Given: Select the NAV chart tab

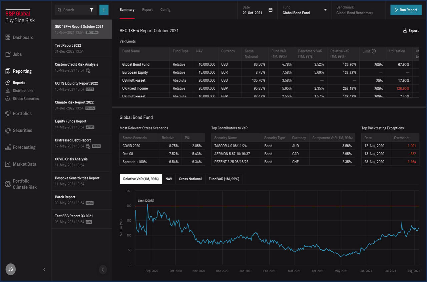Looking at the screenshot, I should 169,179.
